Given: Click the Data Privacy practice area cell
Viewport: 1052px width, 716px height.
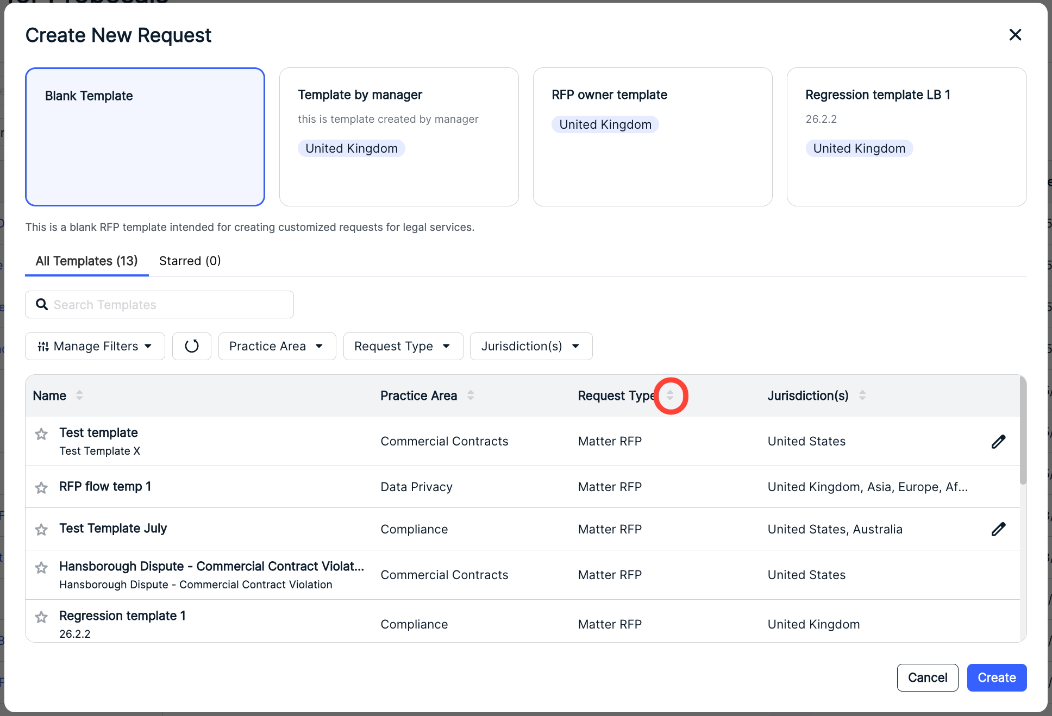Looking at the screenshot, I should coord(416,487).
